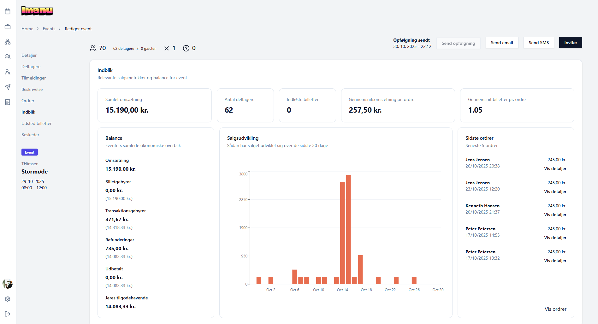Click the user avatar thumbnail
598x324 pixels.
tap(8, 284)
